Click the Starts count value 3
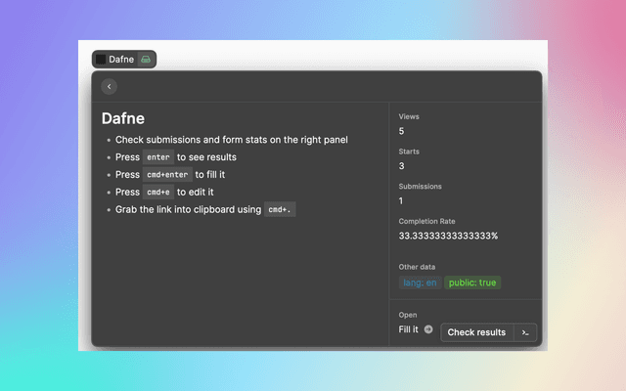 401,166
